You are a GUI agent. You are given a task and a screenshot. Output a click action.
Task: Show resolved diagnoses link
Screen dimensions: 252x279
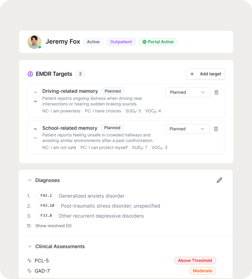(x=53, y=226)
